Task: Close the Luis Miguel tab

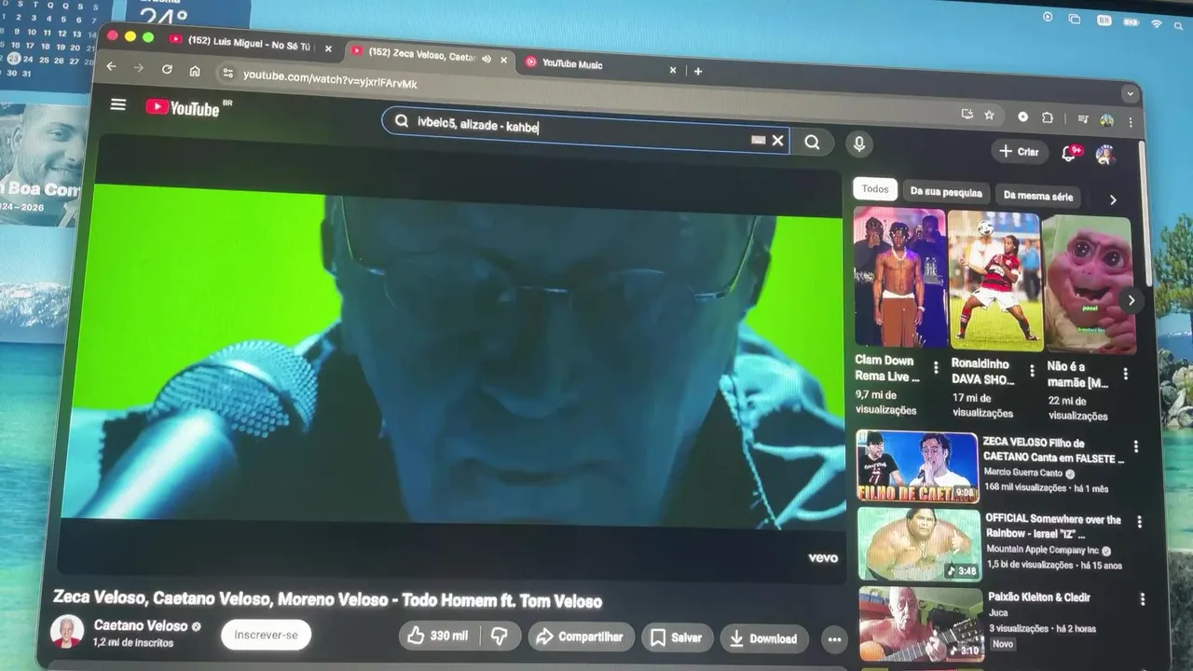Action: point(328,48)
